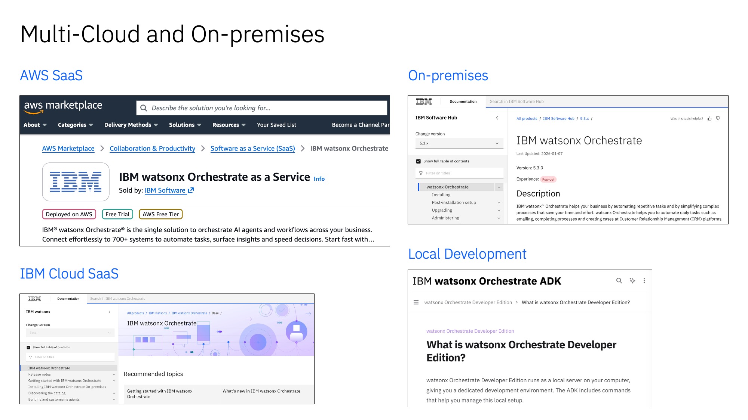Open the ADK three-dot menu
The width and height of the screenshot is (748, 420).
pos(644,281)
